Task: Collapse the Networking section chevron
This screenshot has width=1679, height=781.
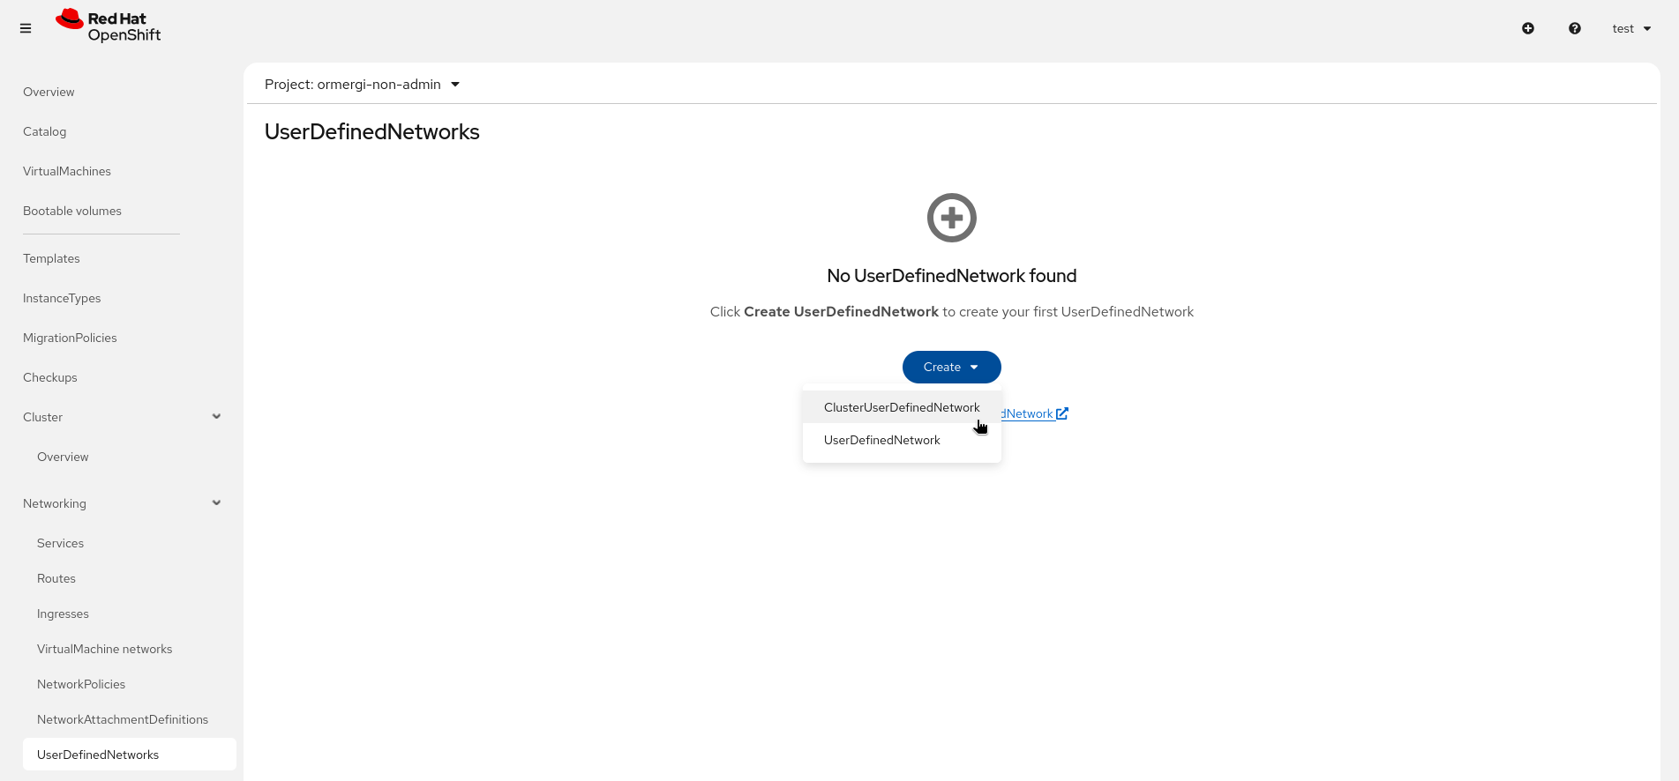Action: (216, 502)
